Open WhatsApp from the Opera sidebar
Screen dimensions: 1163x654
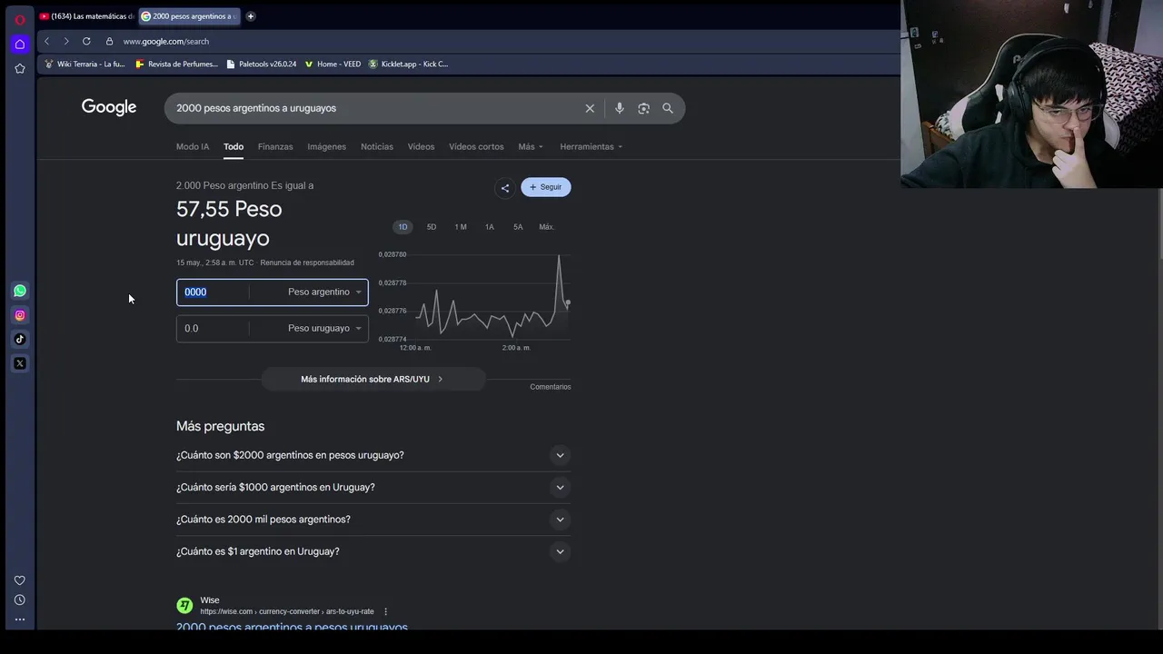tap(20, 291)
